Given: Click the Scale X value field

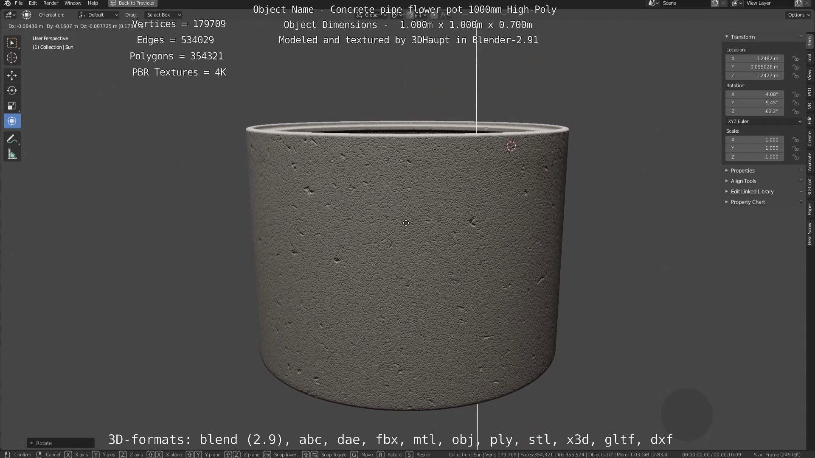Looking at the screenshot, I should (x=755, y=140).
